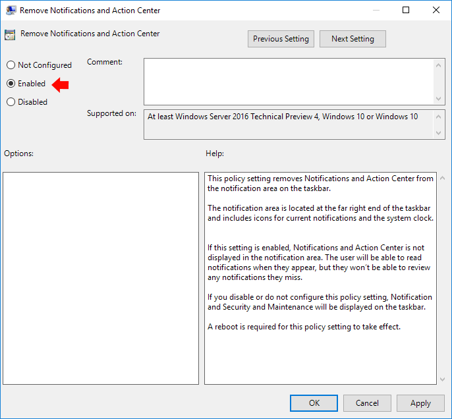
Task: Maximize the policy dialog window
Action: [406, 10]
